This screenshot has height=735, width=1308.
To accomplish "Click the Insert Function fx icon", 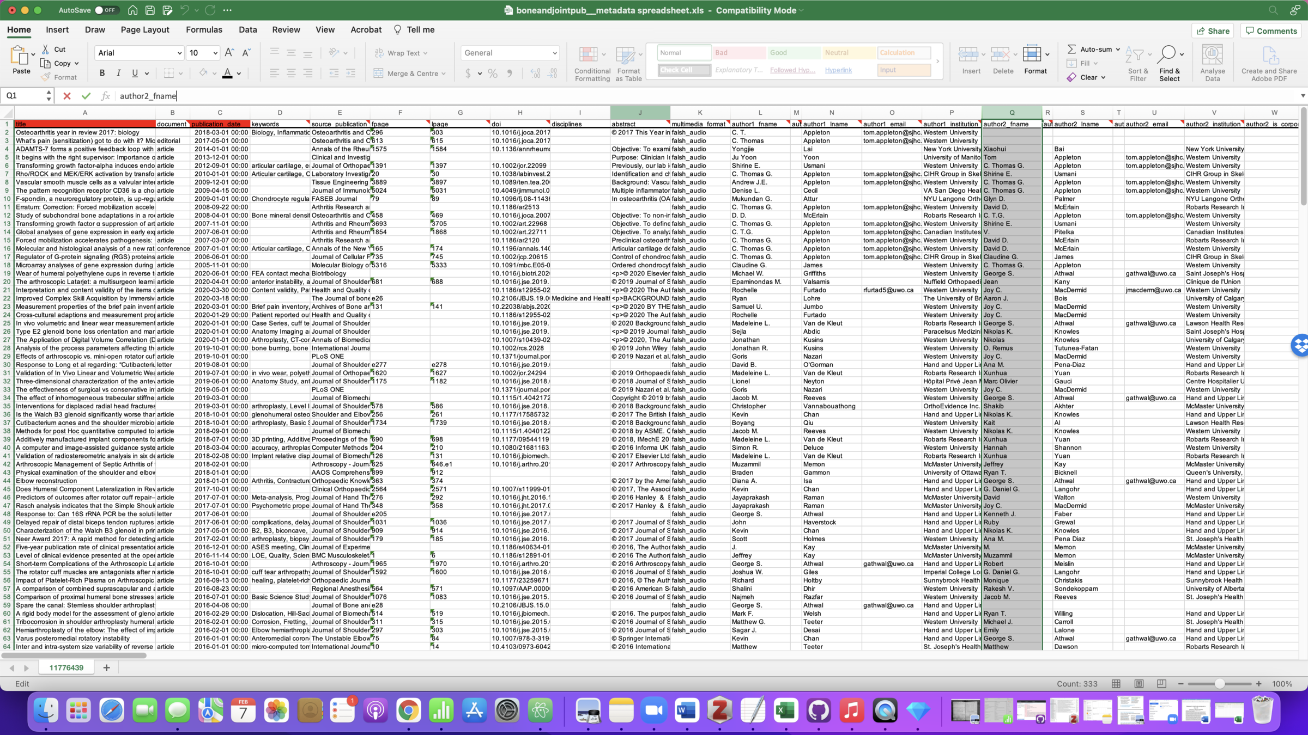I will point(105,96).
